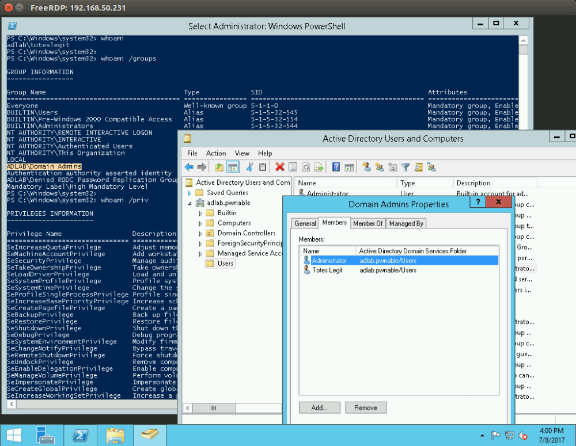Expand the Saved Queries node
The height and width of the screenshot is (446, 576).
tap(191, 193)
